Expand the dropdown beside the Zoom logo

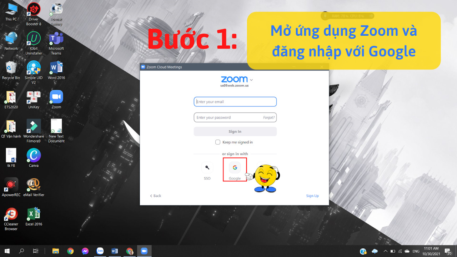(251, 80)
